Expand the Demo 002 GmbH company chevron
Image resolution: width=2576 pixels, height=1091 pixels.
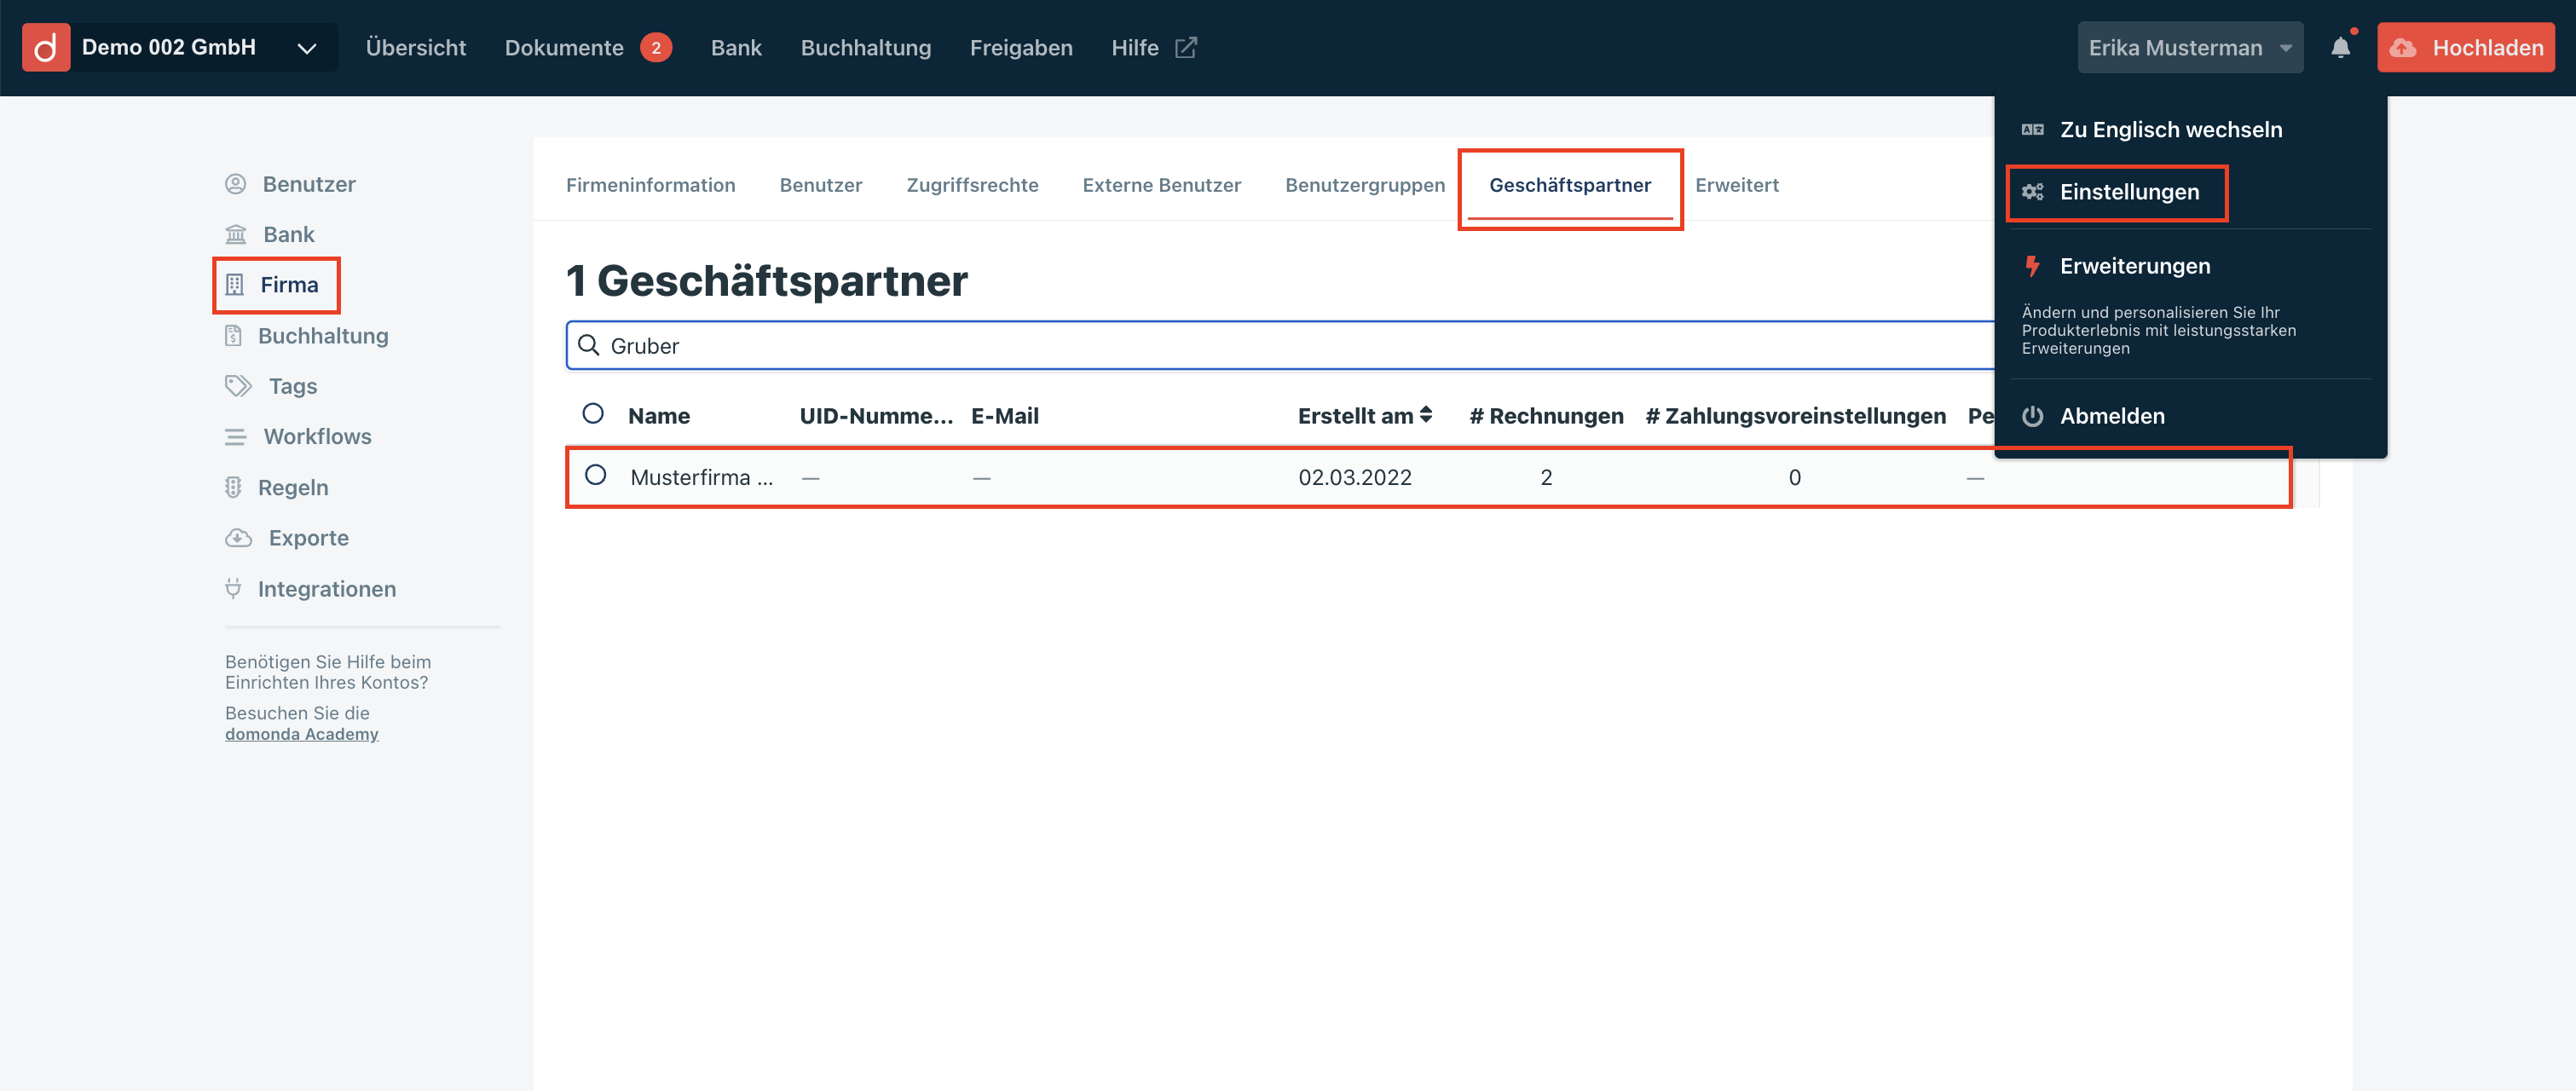(306, 48)
